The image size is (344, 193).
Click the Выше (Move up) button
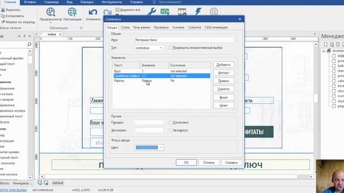224,98
